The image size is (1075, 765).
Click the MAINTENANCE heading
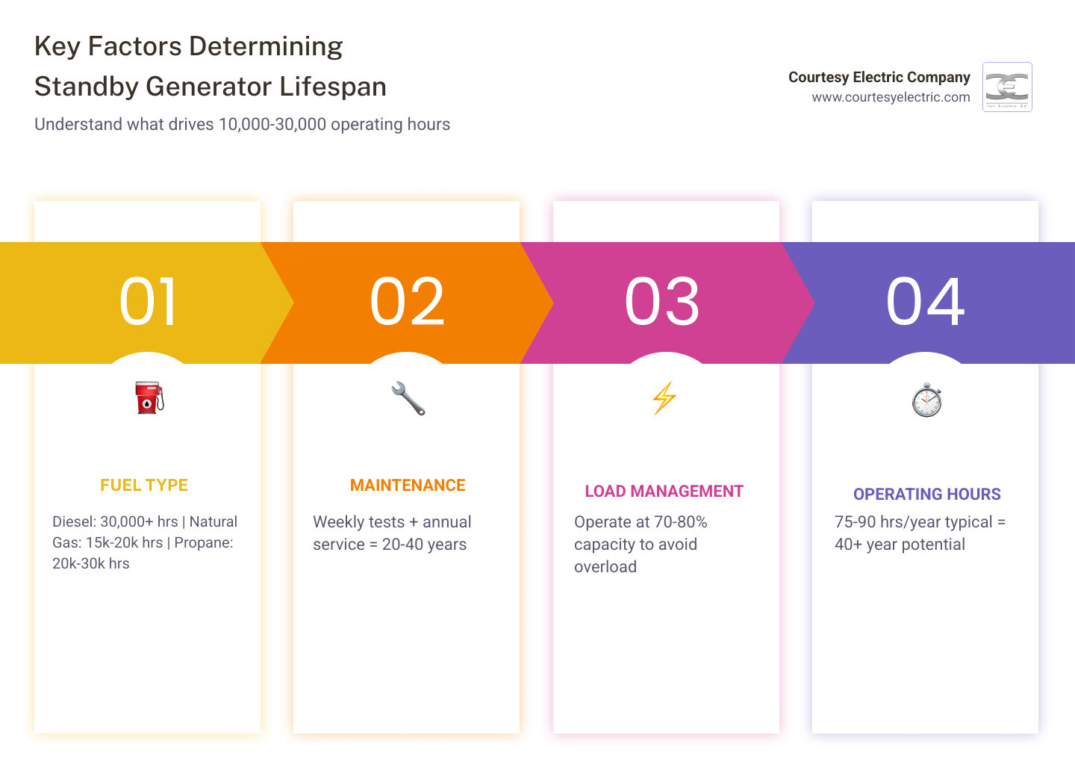click(408, 486)
